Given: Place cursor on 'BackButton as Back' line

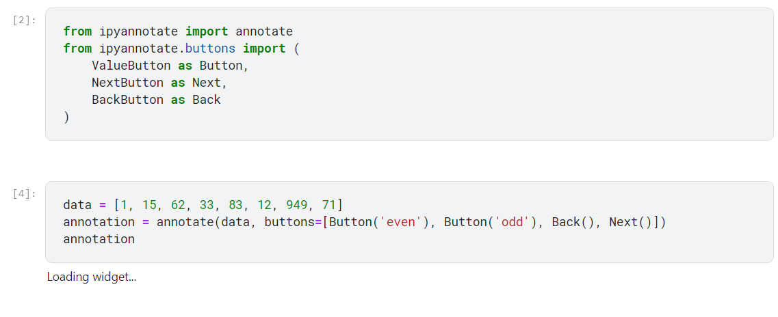Looking at the screenshot, I should pos(156,100).
